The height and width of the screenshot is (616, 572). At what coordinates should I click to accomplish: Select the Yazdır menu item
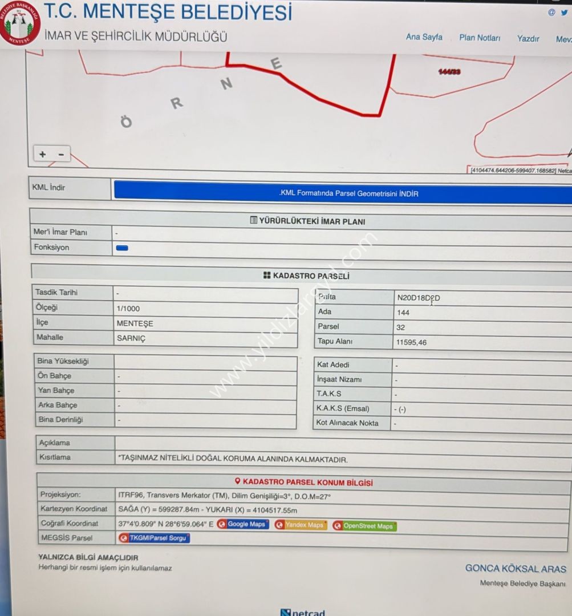click(x=528, y=39)
